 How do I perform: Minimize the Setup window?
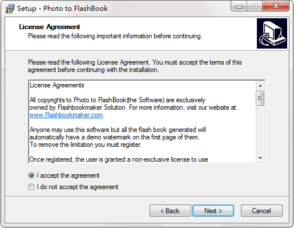click(x=239, y=6)
